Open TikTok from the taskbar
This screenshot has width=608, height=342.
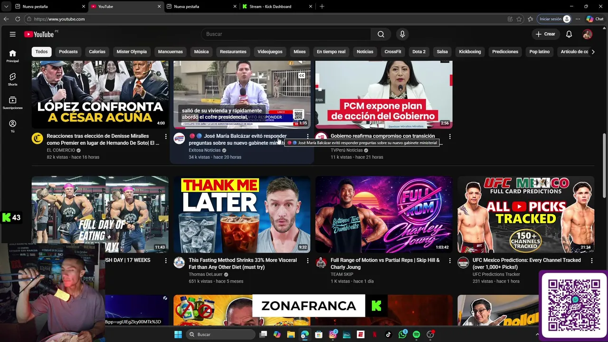(389, 334)
